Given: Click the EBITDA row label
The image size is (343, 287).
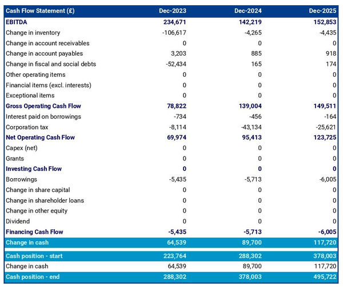Looking at the screenshot, I should (x=17, y=22).
